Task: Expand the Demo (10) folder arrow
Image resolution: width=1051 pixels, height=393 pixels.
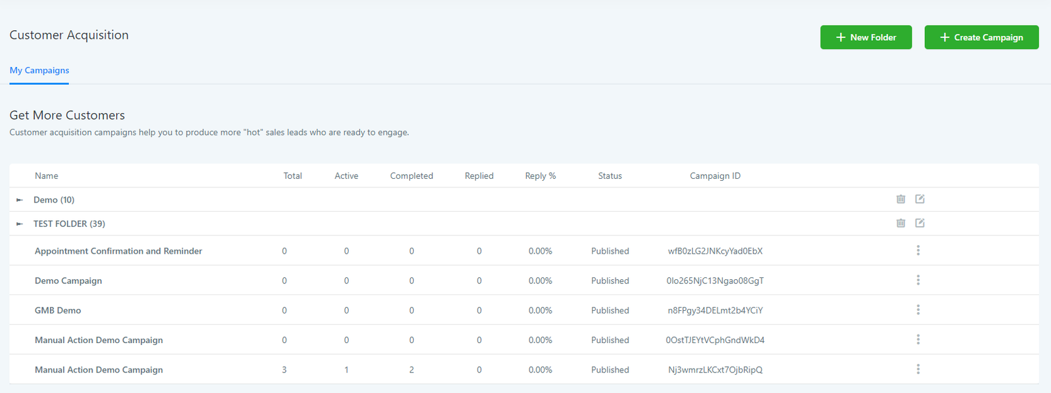Action: [20, 200]
